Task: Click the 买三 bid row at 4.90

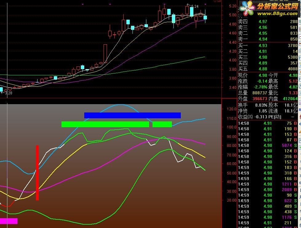Action: (267, 57)
